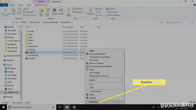Sort by the Name column header
This screenshot has width=196, height=110.
28,27
